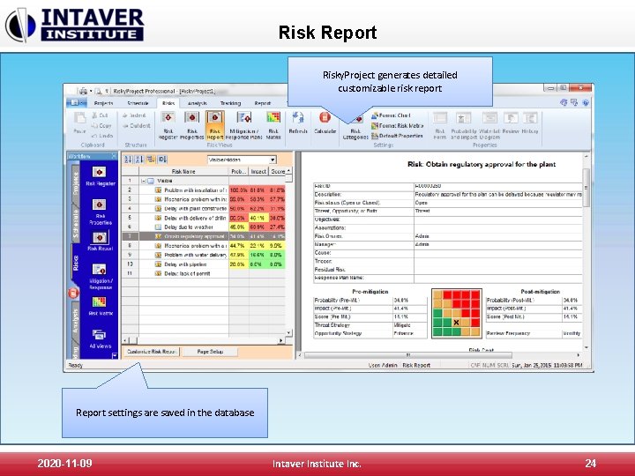Open Risk Categories settings
This screenshot has width=635, height=476.
coord(355,128)
